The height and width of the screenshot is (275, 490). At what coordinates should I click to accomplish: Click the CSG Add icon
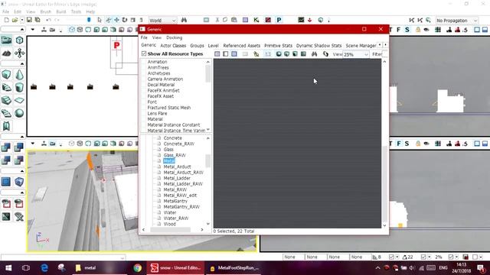[x=6, y=147]
